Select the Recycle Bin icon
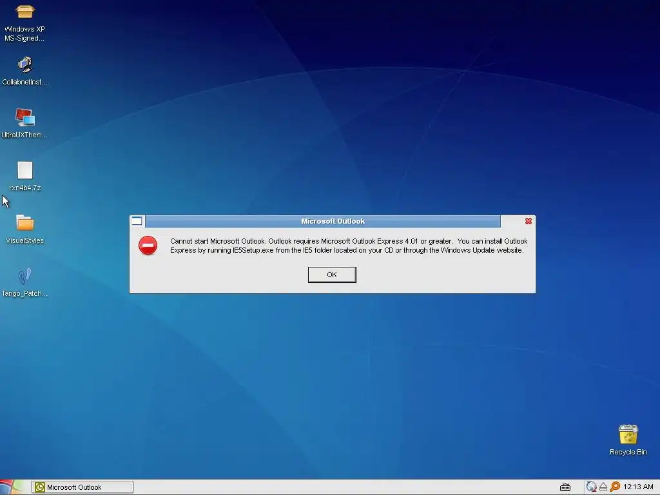Viewport: 660px width, 495px height. coord(628,440)
